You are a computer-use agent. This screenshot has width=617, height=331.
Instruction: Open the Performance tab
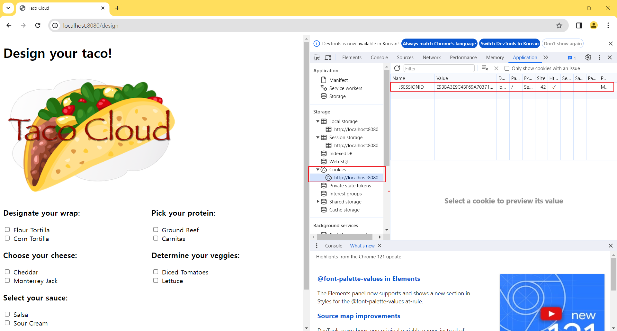[x=463, y=57]
